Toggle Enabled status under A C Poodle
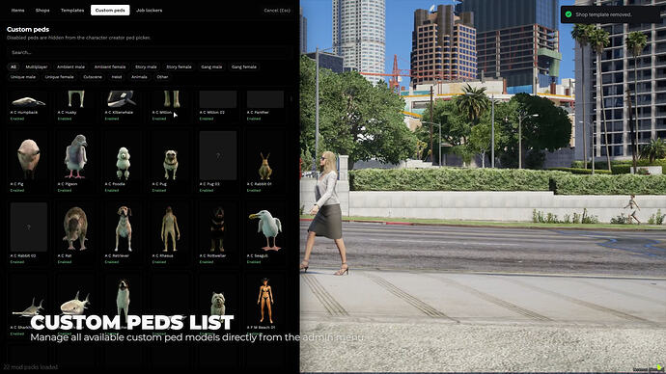 [112, 191]
